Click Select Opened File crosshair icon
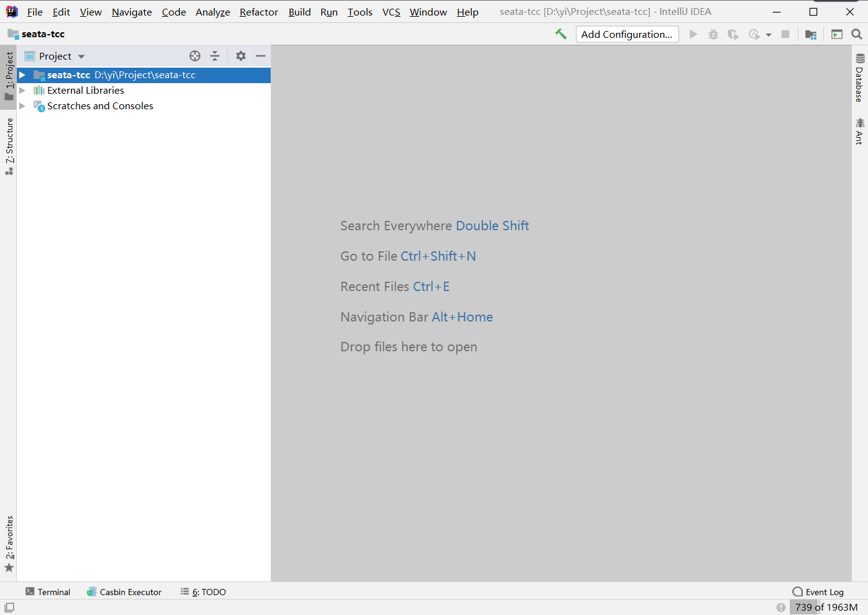 pos(195,56)
